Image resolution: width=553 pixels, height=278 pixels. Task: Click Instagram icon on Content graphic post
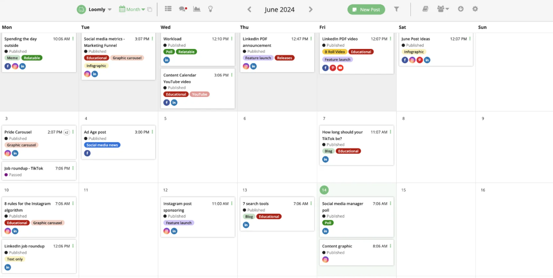(x=325, y=260)
